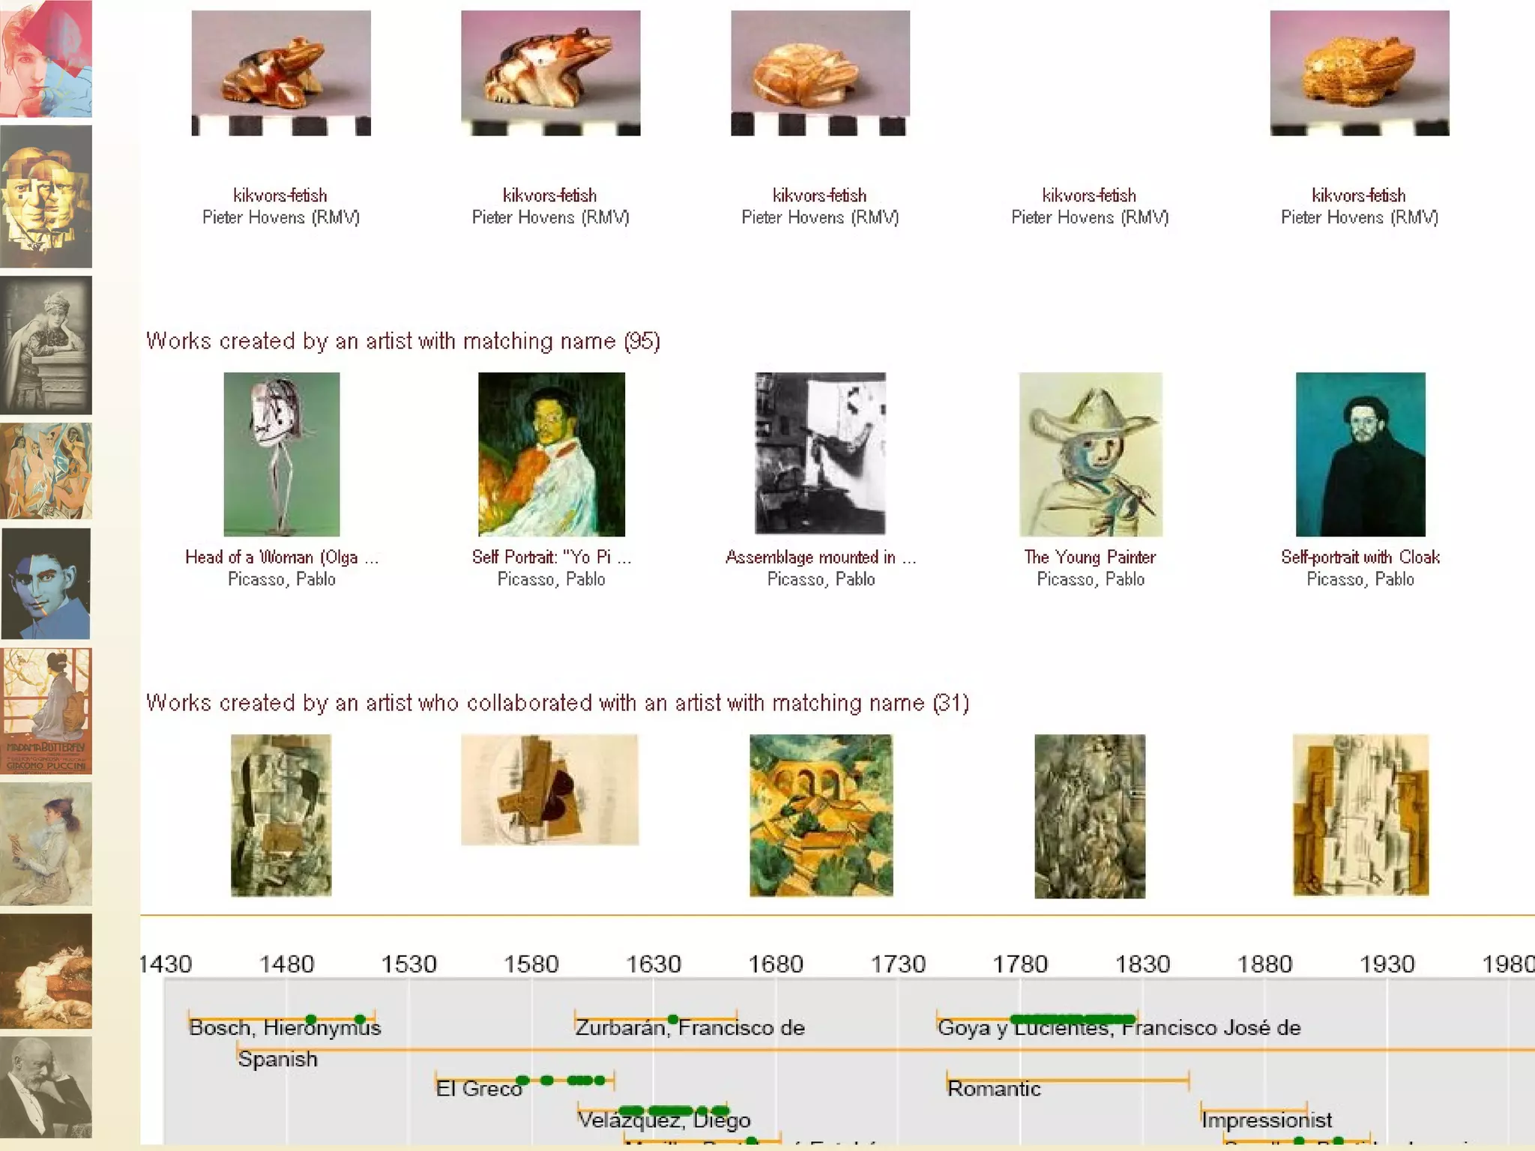Image resolution: width=1535 pixels, height=1151 pixels.
Task: Click the orange speckled frog fetish image
Action: coord(1360,73)
